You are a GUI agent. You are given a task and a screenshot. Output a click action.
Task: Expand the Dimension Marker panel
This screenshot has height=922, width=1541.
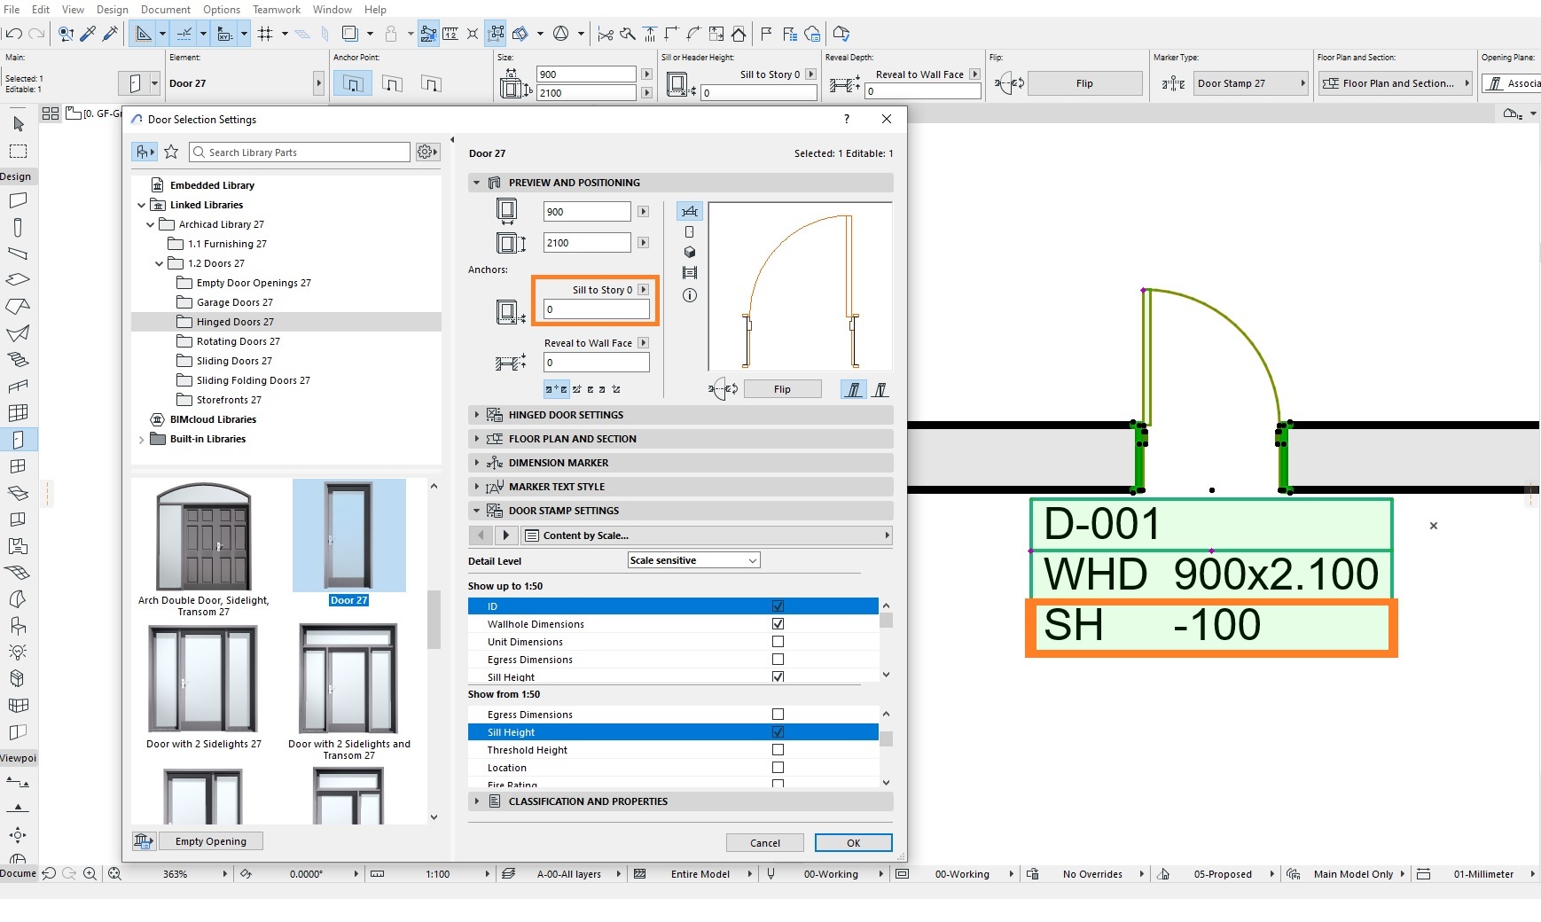click(680, 463)
